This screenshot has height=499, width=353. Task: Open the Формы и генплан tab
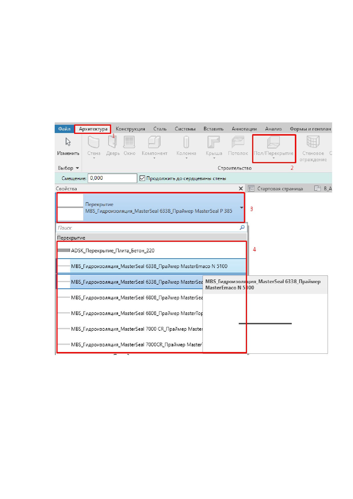310,129
